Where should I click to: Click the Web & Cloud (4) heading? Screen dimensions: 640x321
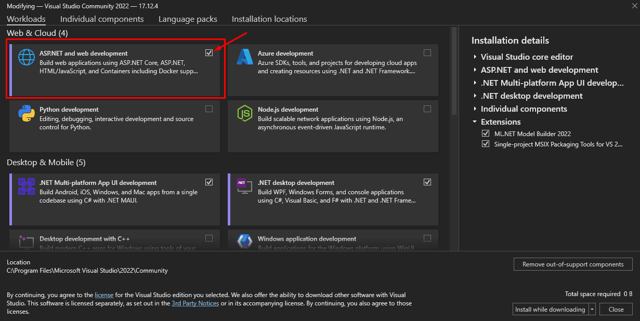[37, 33]
